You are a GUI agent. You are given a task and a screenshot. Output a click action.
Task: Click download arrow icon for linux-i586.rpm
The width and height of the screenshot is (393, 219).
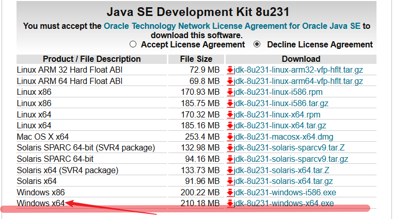(x=230, y=93)
